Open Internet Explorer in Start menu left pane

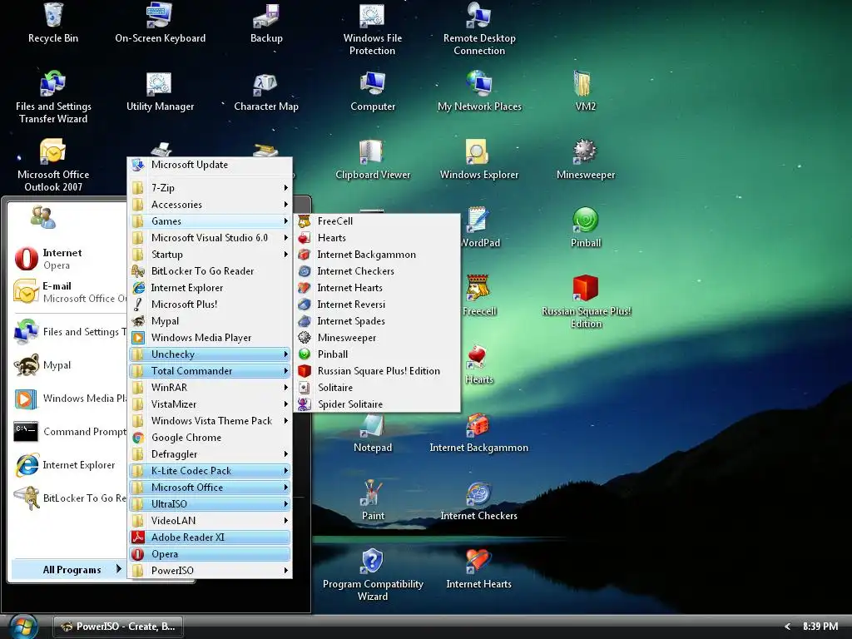pyautogui.click(x=70, y=465)
